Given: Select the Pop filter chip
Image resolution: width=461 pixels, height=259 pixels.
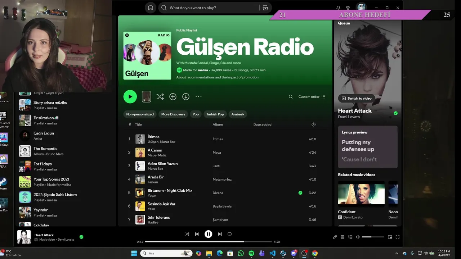Looking at the screenshot, I should [196, 114].
